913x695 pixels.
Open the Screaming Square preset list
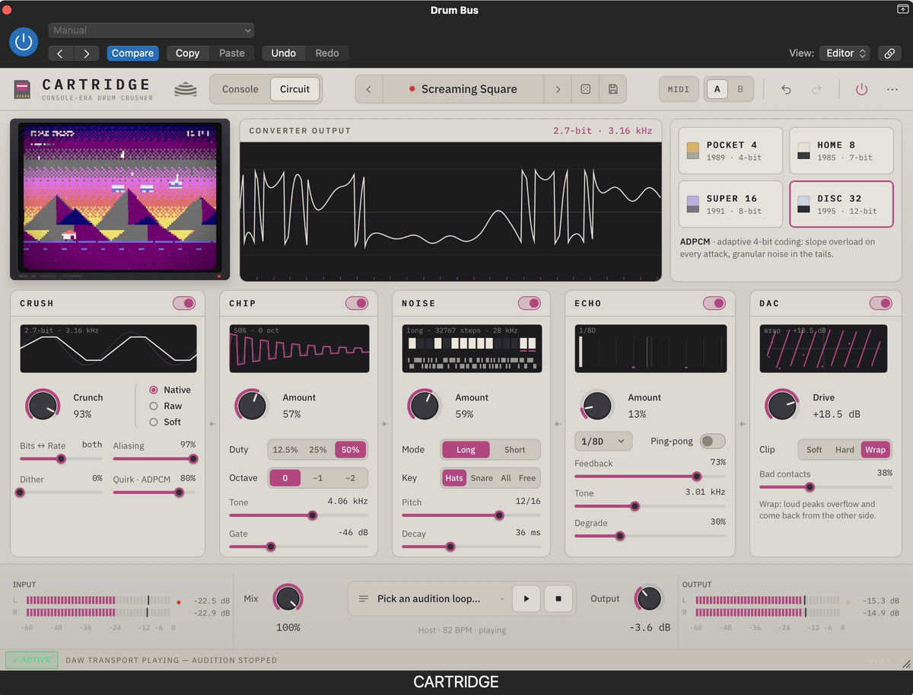[x=463, y=89]
